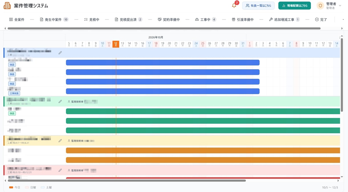
Task: Click the 今日 legend entry
Action: (x=15, y=187)
